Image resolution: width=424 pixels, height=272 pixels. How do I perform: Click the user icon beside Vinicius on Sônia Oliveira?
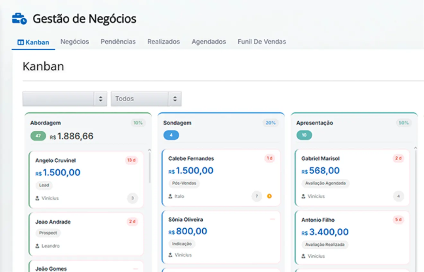point(170,255)
